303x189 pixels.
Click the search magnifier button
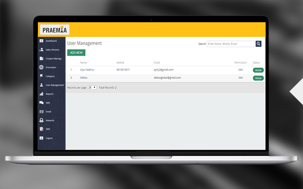259,44
